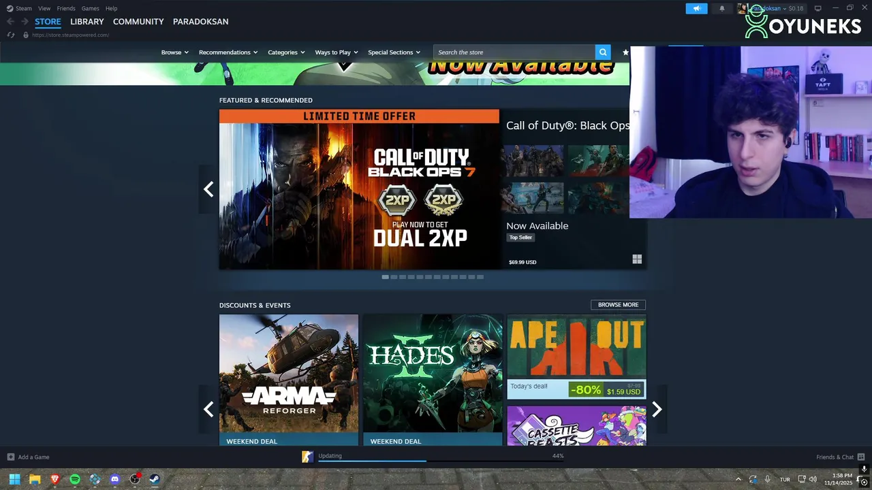The width and height of the screenshot is (872, 490).
Task: Open Friends & Chat
Action: [x=840, y=457]
